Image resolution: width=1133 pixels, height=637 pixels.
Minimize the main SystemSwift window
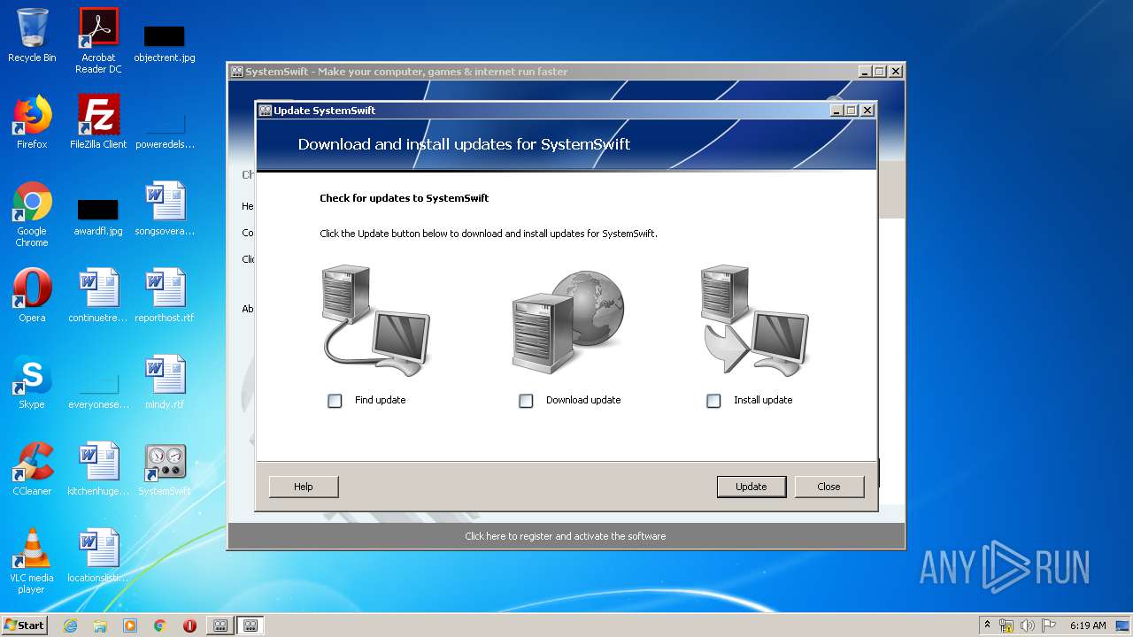865,72
